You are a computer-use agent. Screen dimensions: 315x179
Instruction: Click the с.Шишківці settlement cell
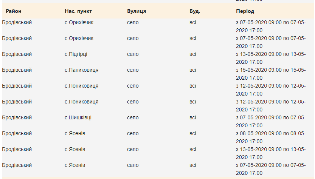(x=78, y=118)
